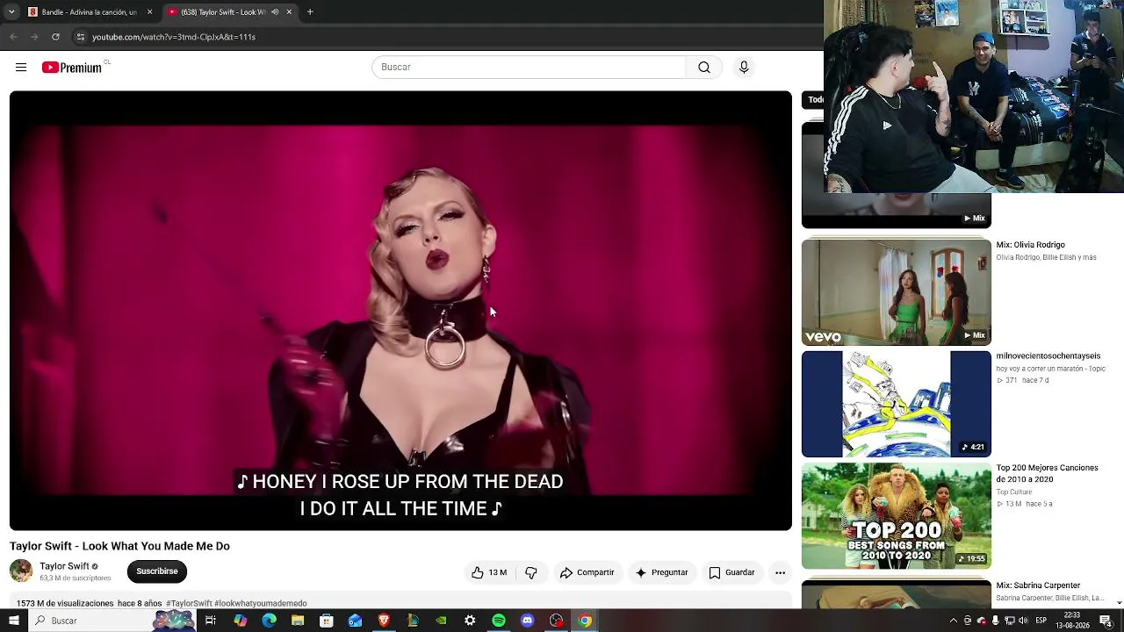Launch Microsoft Copilot from the taskbar

point(240,621)
